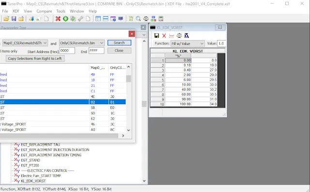
Task: Click the blank page icon left of red X
Action: point(46,19)
